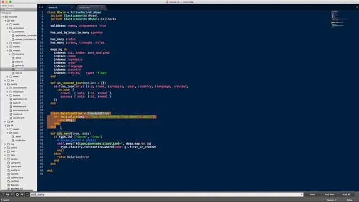Click the file icon beside application_controller.rb

click(x=13, y=35)
